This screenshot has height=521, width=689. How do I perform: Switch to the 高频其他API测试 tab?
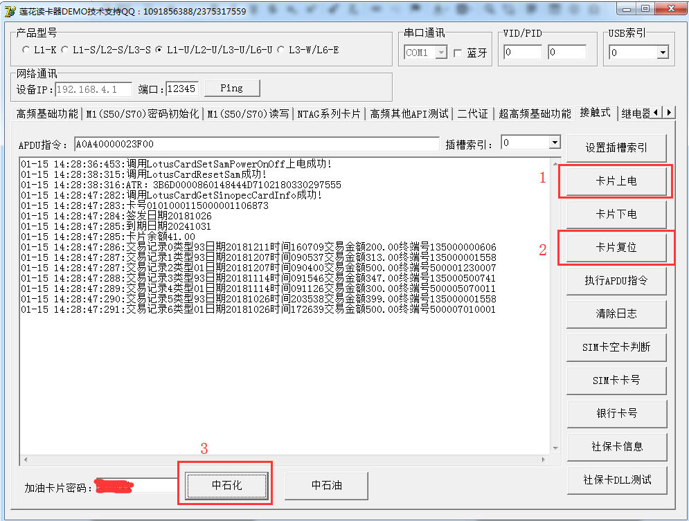[x=409, y=114]
